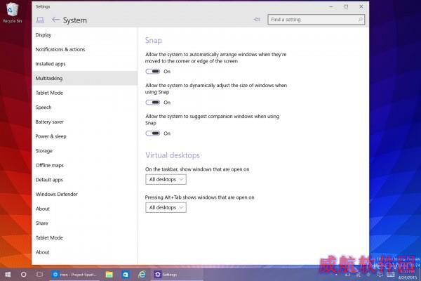The width and height of the screenshot is (421, 281).
Task: Toggle automatic window arrangement Snap switch
Action: [x=152, y=71]
